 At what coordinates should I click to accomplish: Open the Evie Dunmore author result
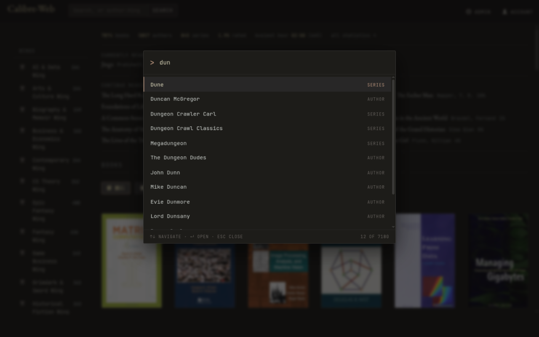pos(267,202)
